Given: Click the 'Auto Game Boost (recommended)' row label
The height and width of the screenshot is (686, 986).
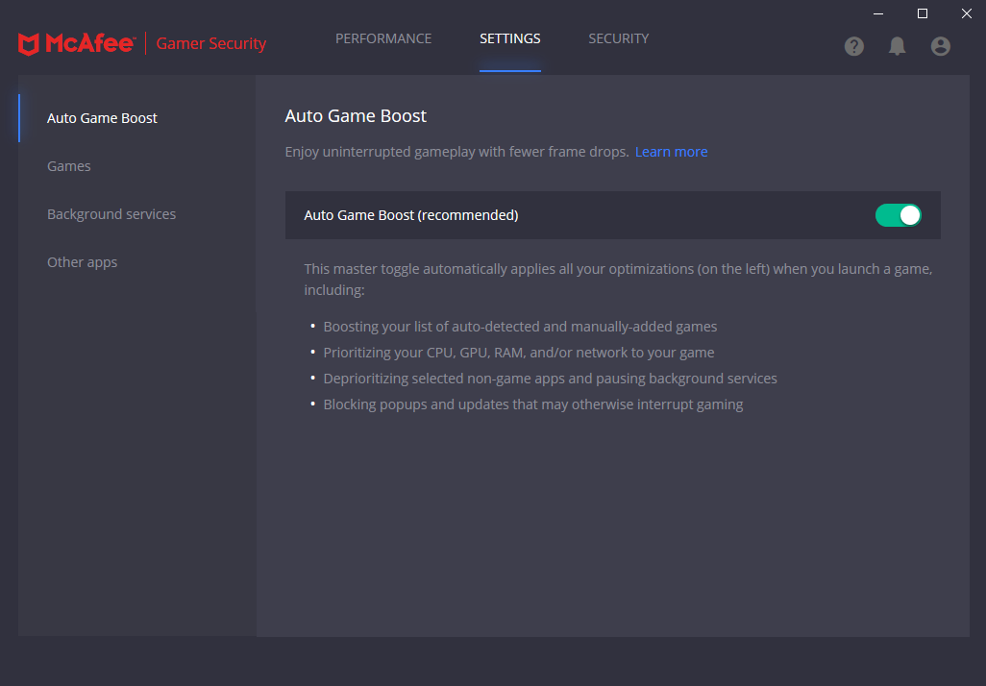Looking at the screenshot, I should point(411,215).
